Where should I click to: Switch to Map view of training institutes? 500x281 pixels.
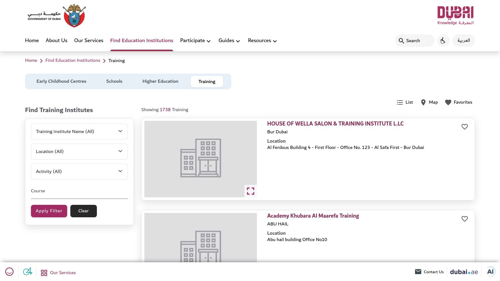[429, 102]
